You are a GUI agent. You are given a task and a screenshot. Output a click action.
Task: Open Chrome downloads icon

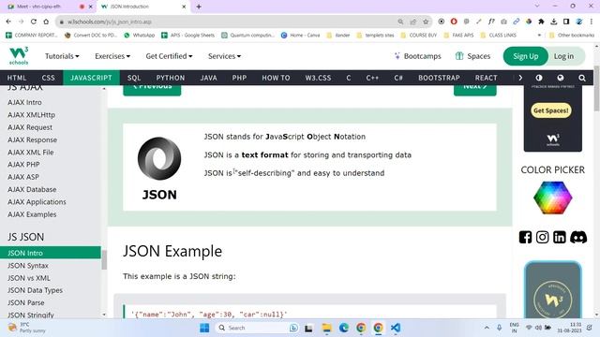point(554,22)
